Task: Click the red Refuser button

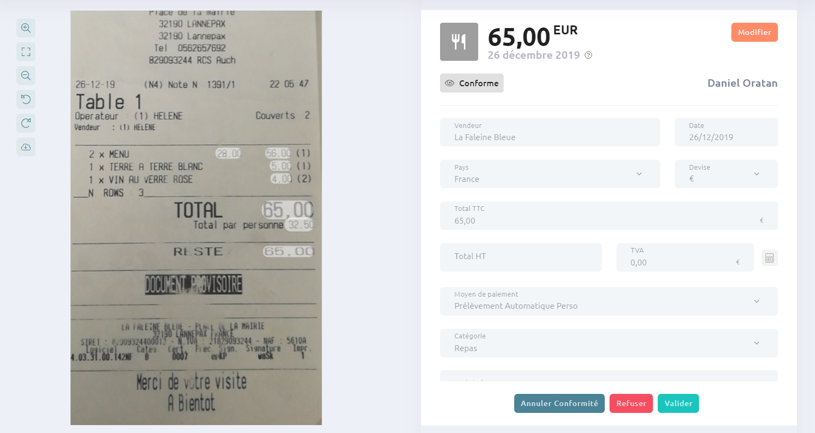Action: coord(631,403)
